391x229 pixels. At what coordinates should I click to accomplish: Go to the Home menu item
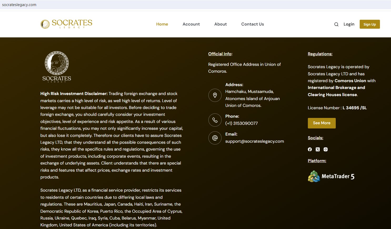click(162, 24)
